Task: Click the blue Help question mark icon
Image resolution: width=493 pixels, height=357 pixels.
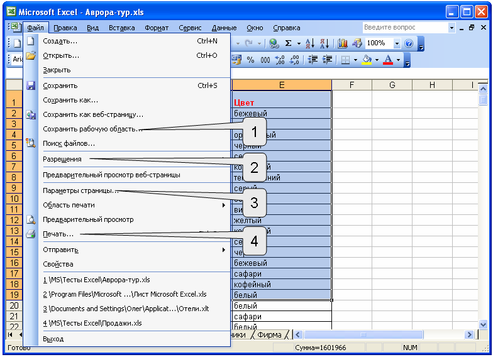Action: (409, 43)
